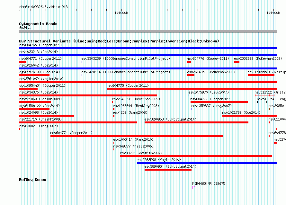Click the red bar under nsv604777 (Cooper2011)

coord(219,102)
